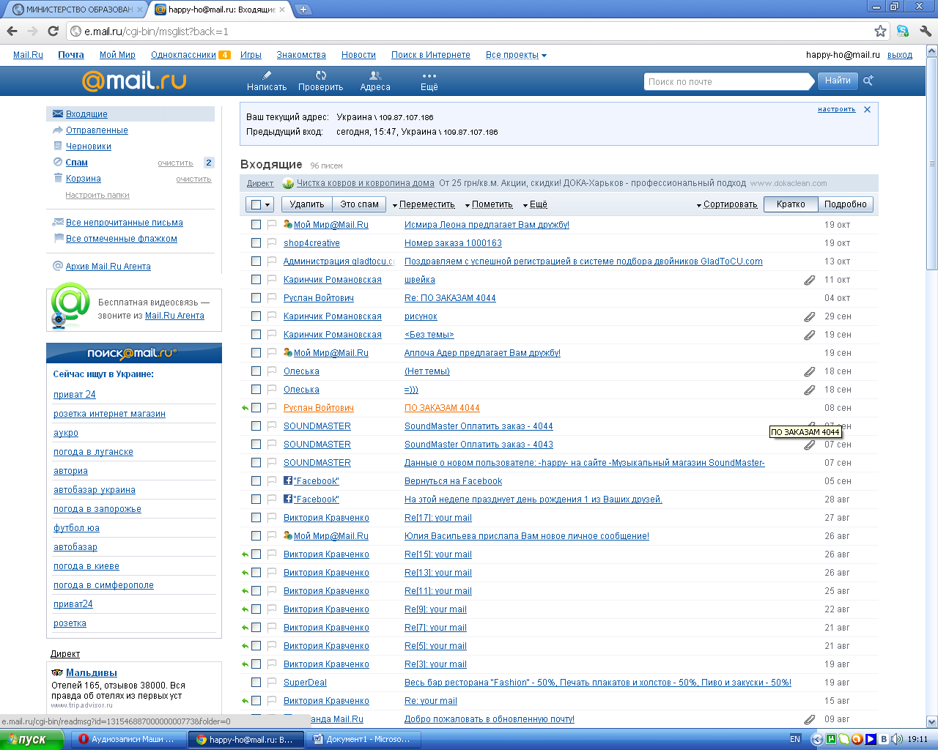Tick checkbox for SuperDeal message
Viewport: 938px width, 750px height.
pyautogui.click(x=256, y=683)
